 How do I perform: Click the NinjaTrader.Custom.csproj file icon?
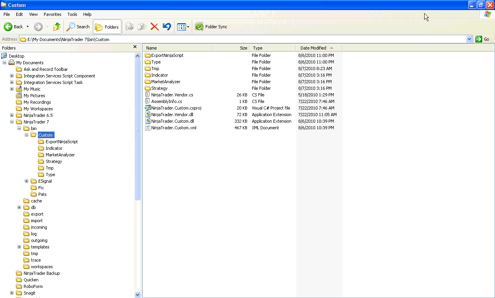click(x=148, y=108)
